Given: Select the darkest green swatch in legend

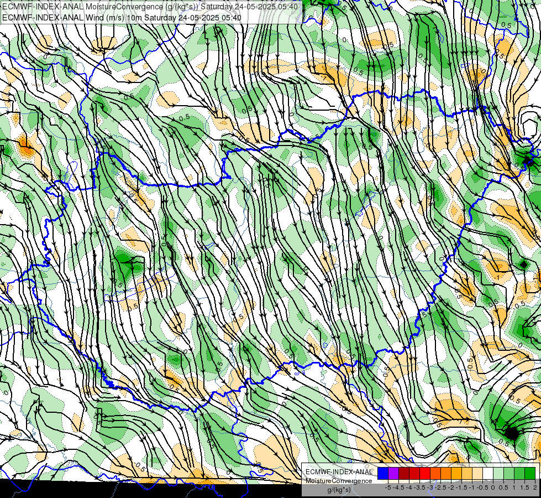Looking at the screenshot, I should (x=530, y=473).
